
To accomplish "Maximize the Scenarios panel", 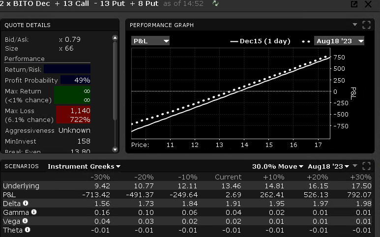I will (366, 166).
